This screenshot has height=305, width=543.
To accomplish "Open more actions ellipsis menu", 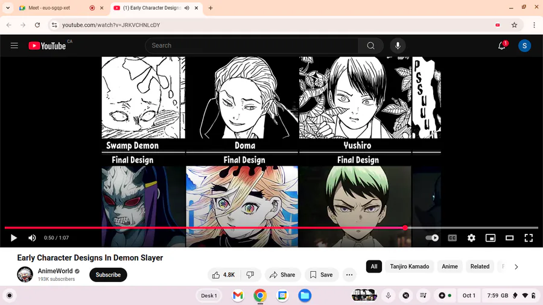I will click(349, 275).
